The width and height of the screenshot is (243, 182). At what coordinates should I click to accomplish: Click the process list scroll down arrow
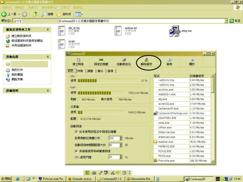coord(212,161)
